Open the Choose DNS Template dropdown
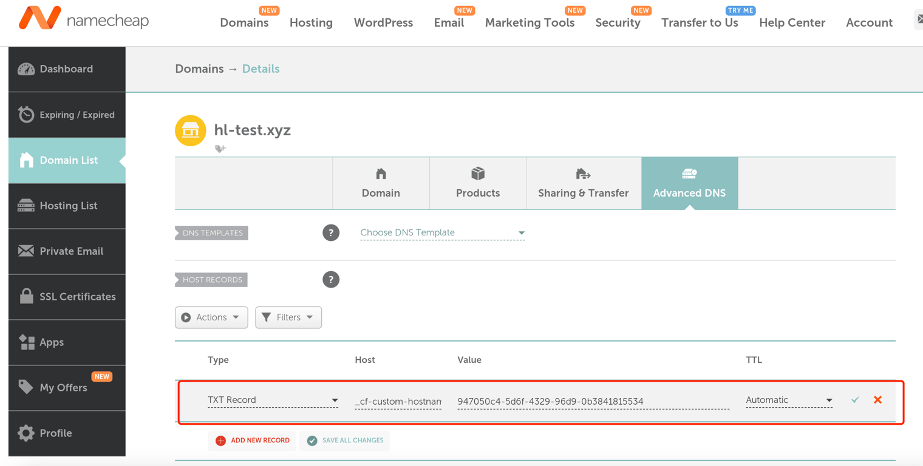Viewport: 923px width, 466px height. pyautogui.click(x=442, y=233)
